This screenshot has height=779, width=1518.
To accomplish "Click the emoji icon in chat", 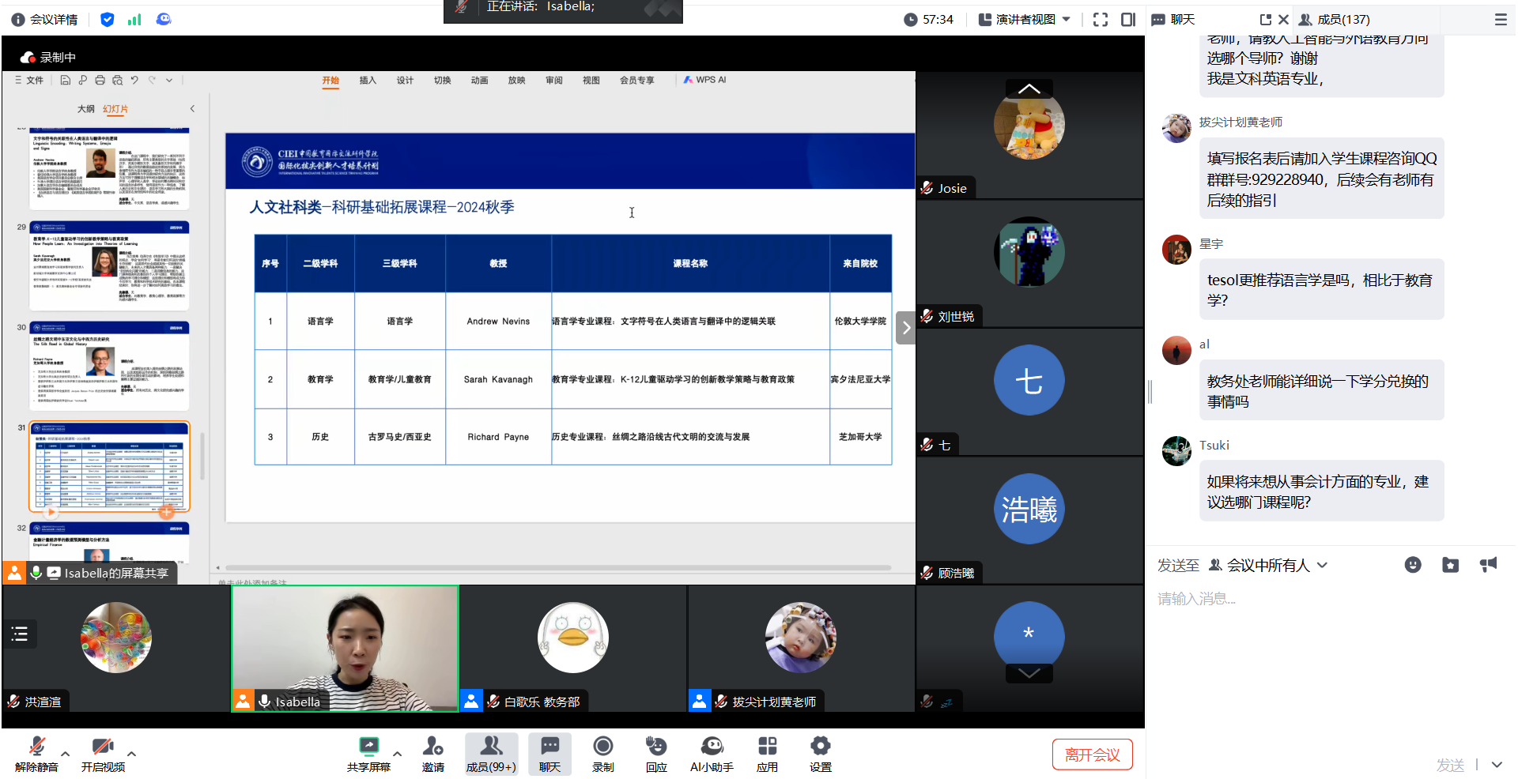I will click(x=1412, y=565).
